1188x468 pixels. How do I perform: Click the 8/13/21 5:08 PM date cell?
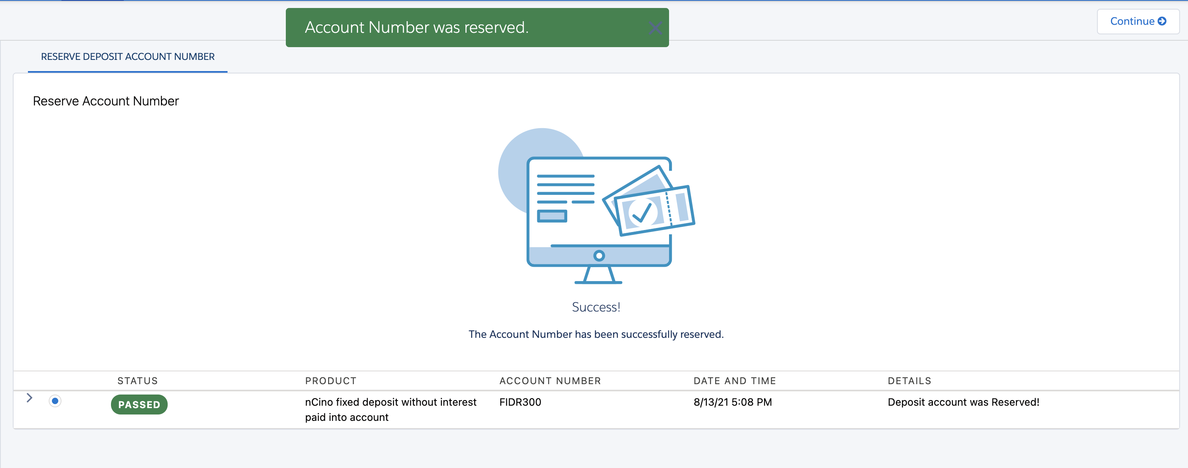[733, 402]
